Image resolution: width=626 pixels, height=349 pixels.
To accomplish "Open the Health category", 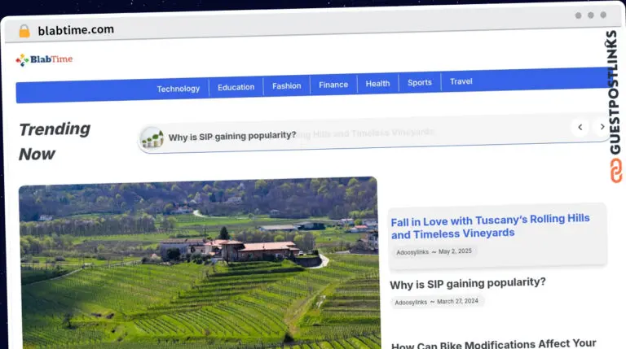I will click(377, 84).
